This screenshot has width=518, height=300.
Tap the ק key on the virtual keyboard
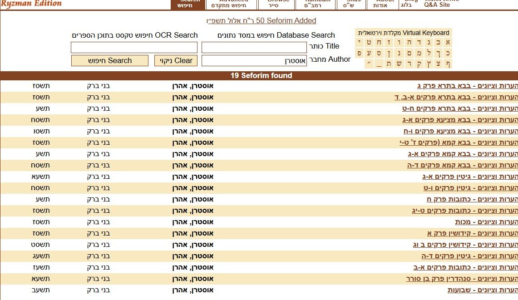click(419, 64)
